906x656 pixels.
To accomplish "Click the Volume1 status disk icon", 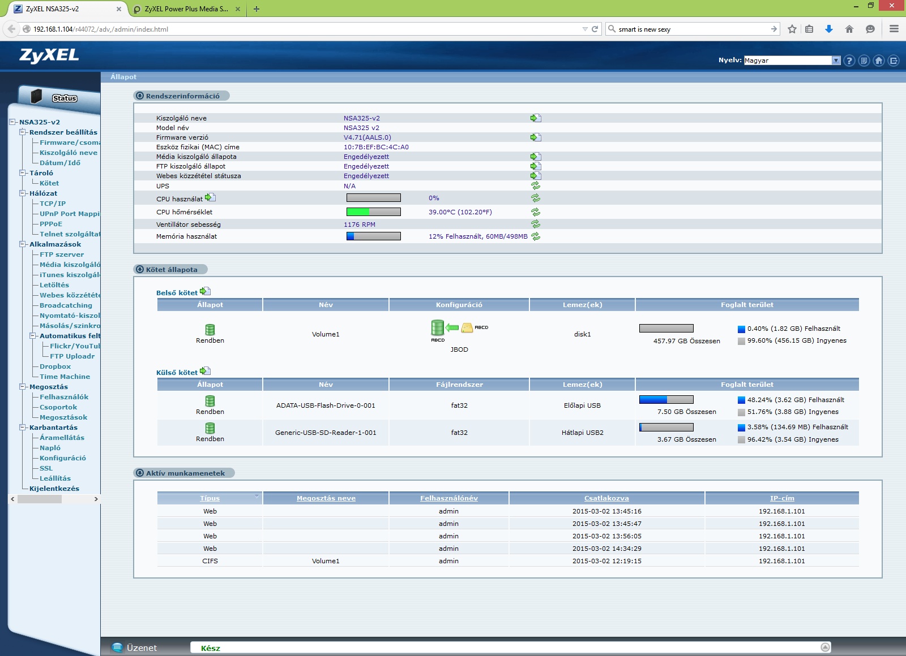I will [210, 330].
